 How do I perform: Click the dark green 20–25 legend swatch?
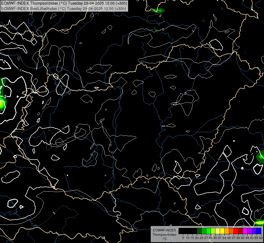coord(199,231)
